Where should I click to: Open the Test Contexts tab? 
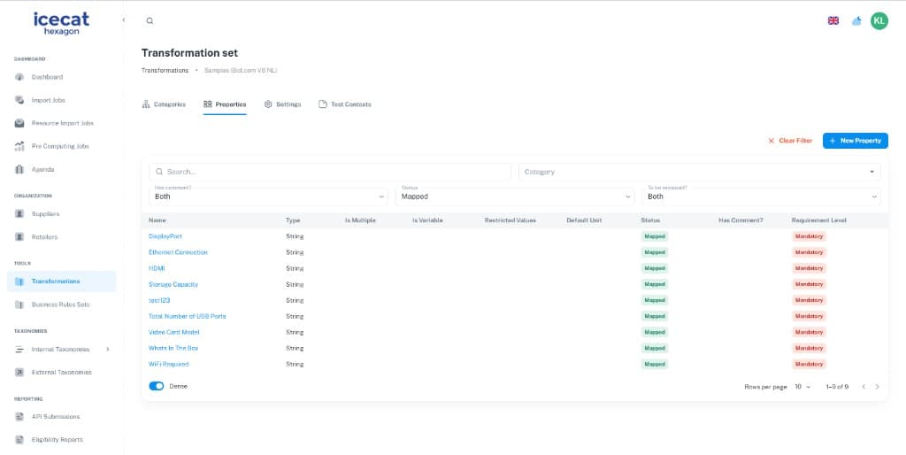tap(345, 104)
